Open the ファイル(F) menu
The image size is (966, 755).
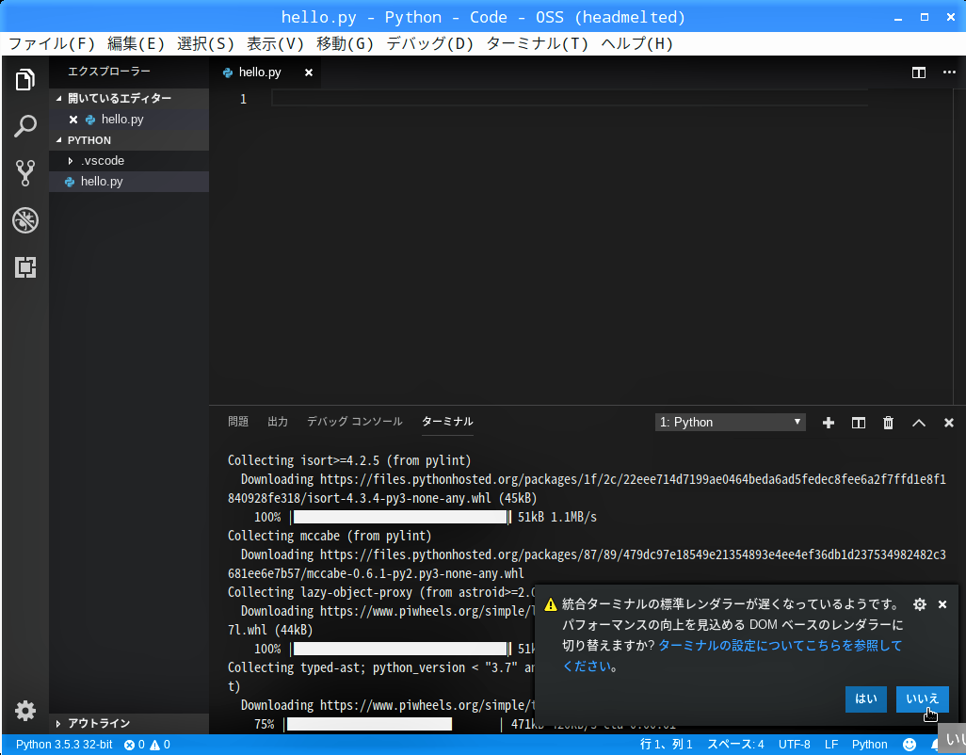click(x=52, y=43)
